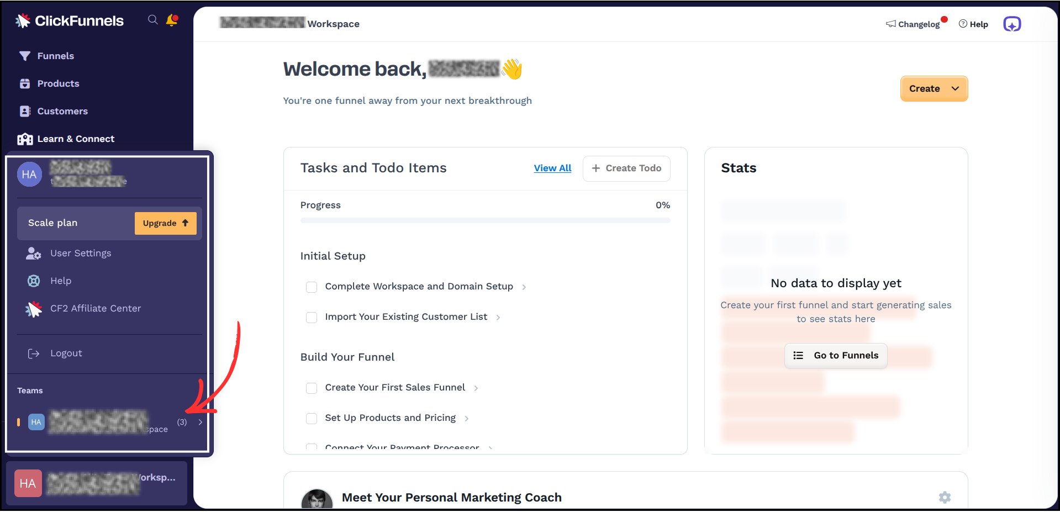This screenshot has height=512, width=1060.
Task: Check the Create Your First Sales Funnel box
Action: click(x=312, y=388)
